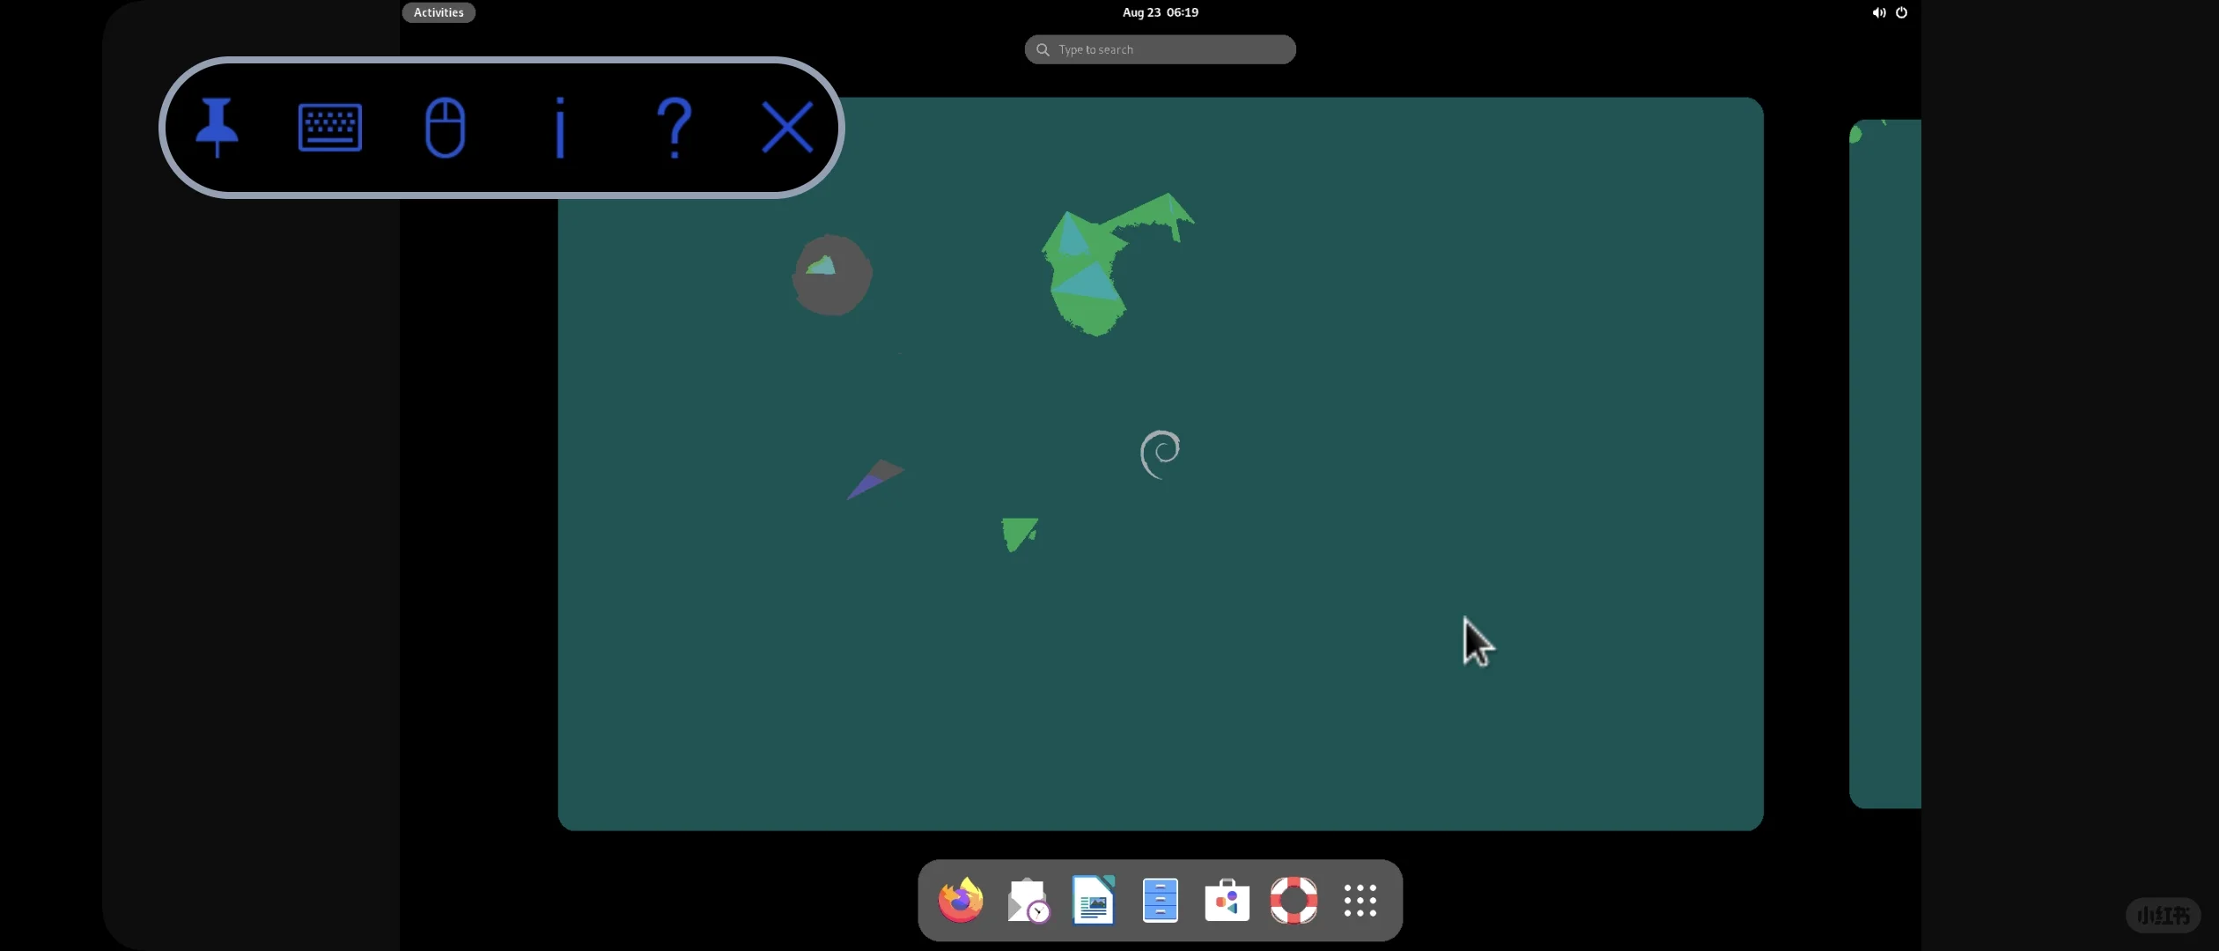This screenshot has height=951, width=2219.
Task: Open connection information via the i icon
Action: [560, 127]
